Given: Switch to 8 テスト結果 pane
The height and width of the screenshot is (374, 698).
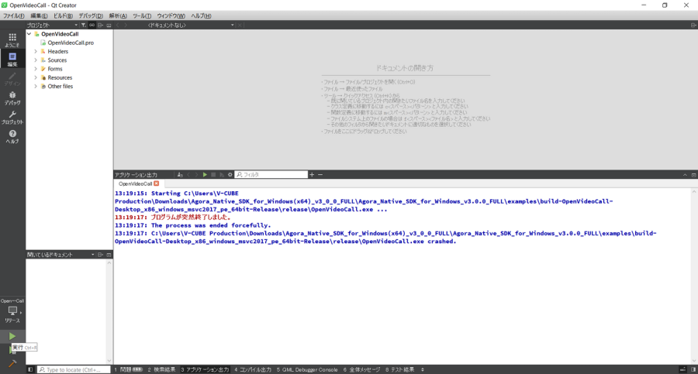Looking at the screenshot, I should [x=399, y=369].
